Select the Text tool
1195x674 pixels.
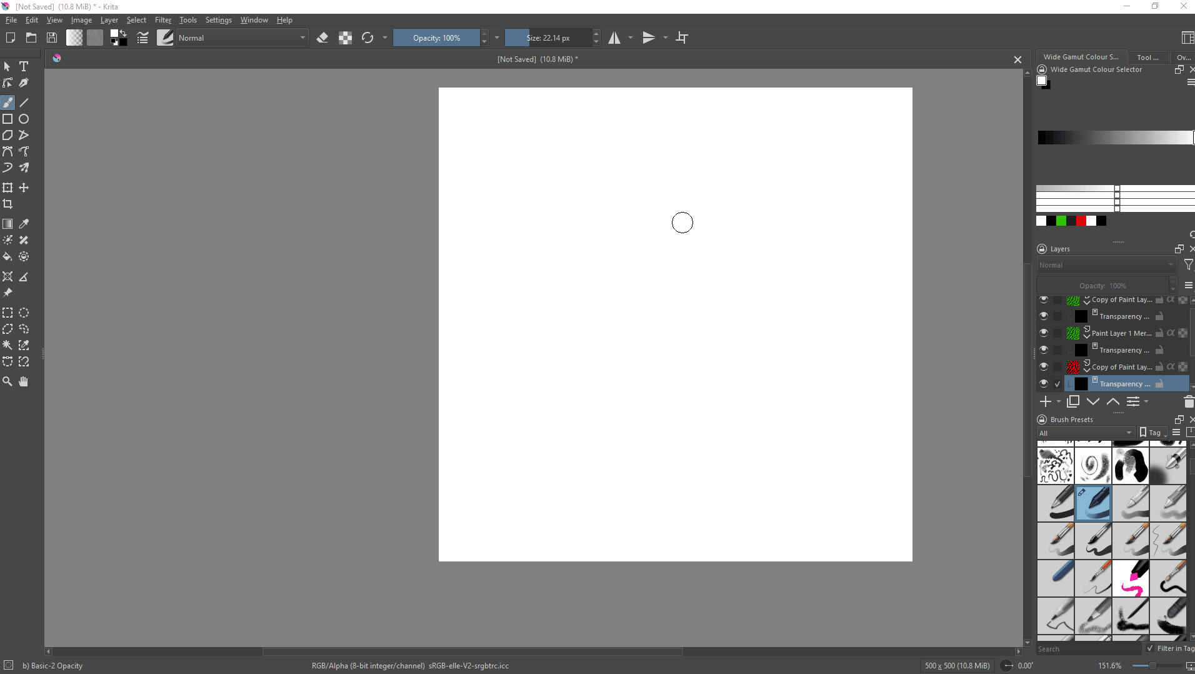click(x=24, y=66)
